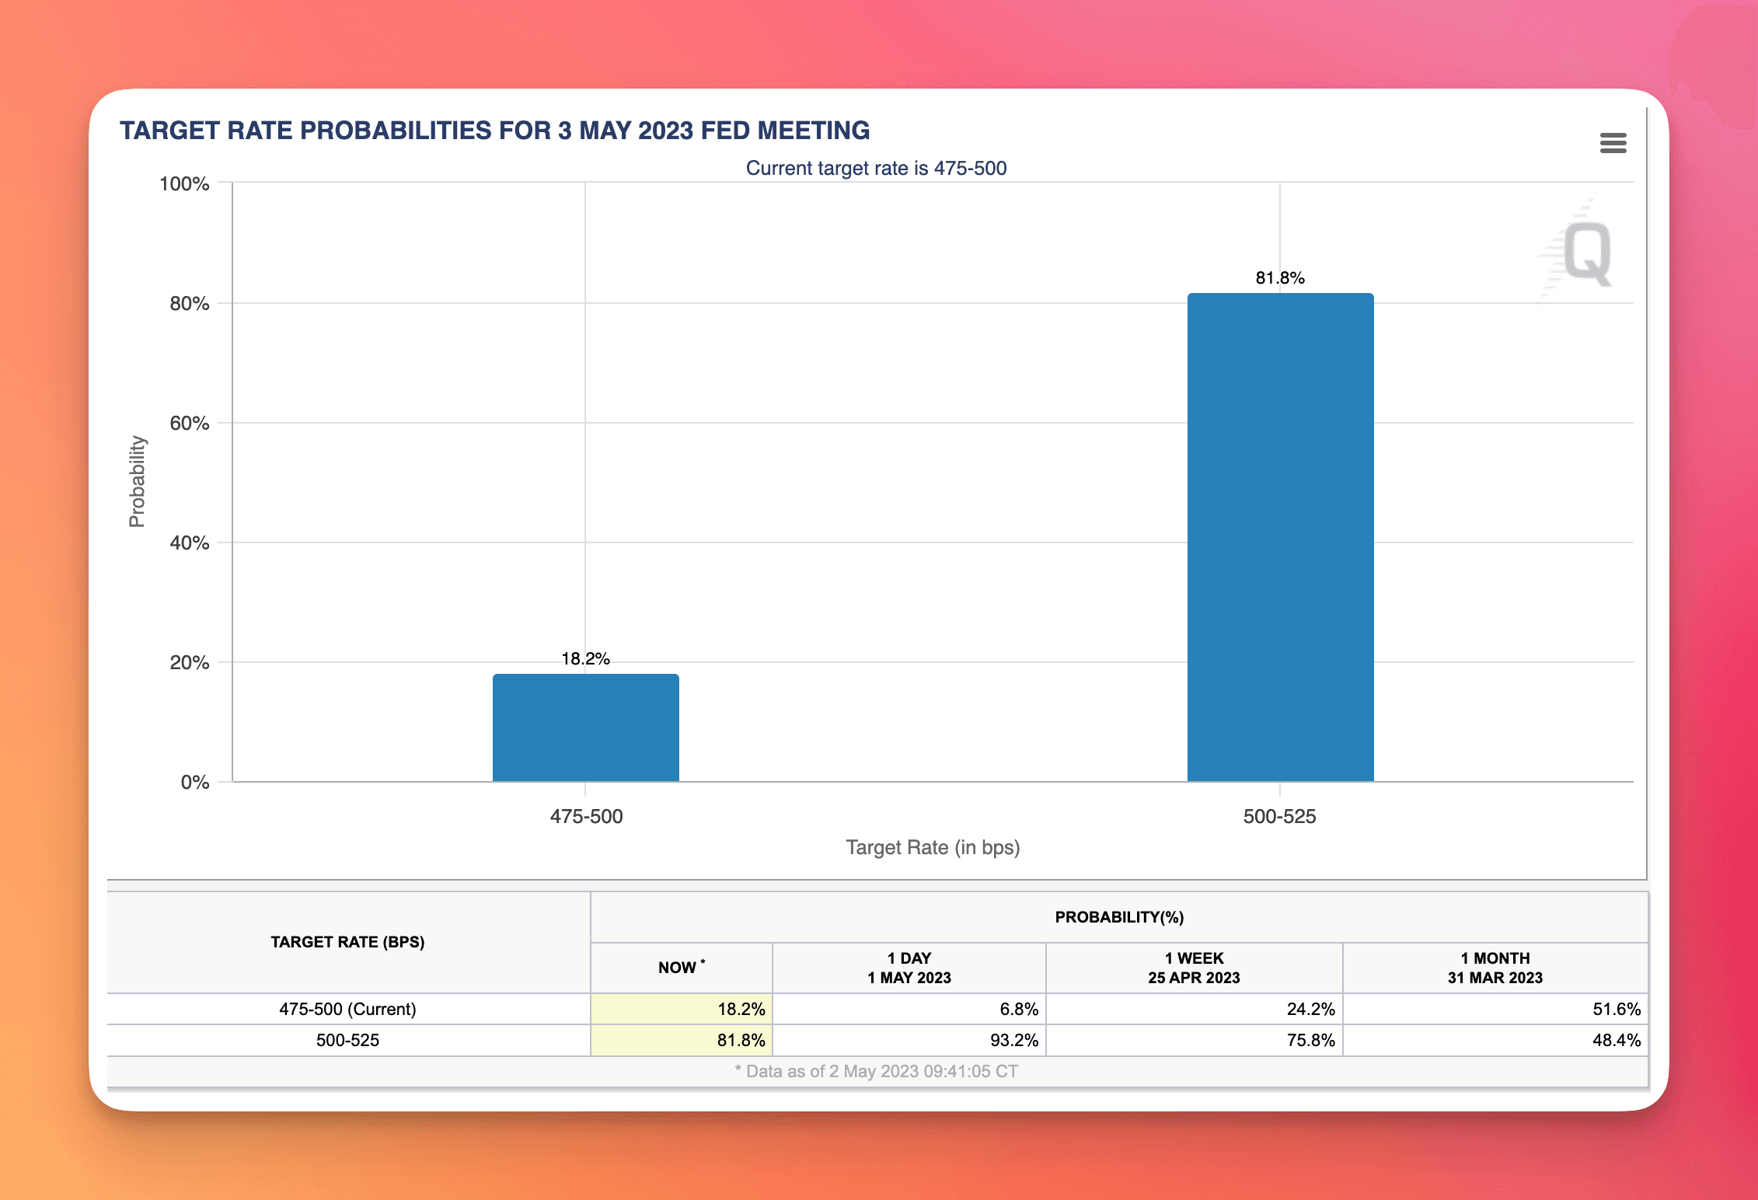
Task: Click highlighted 18.2% cell in NOW column
Action: click(682, 1009)
